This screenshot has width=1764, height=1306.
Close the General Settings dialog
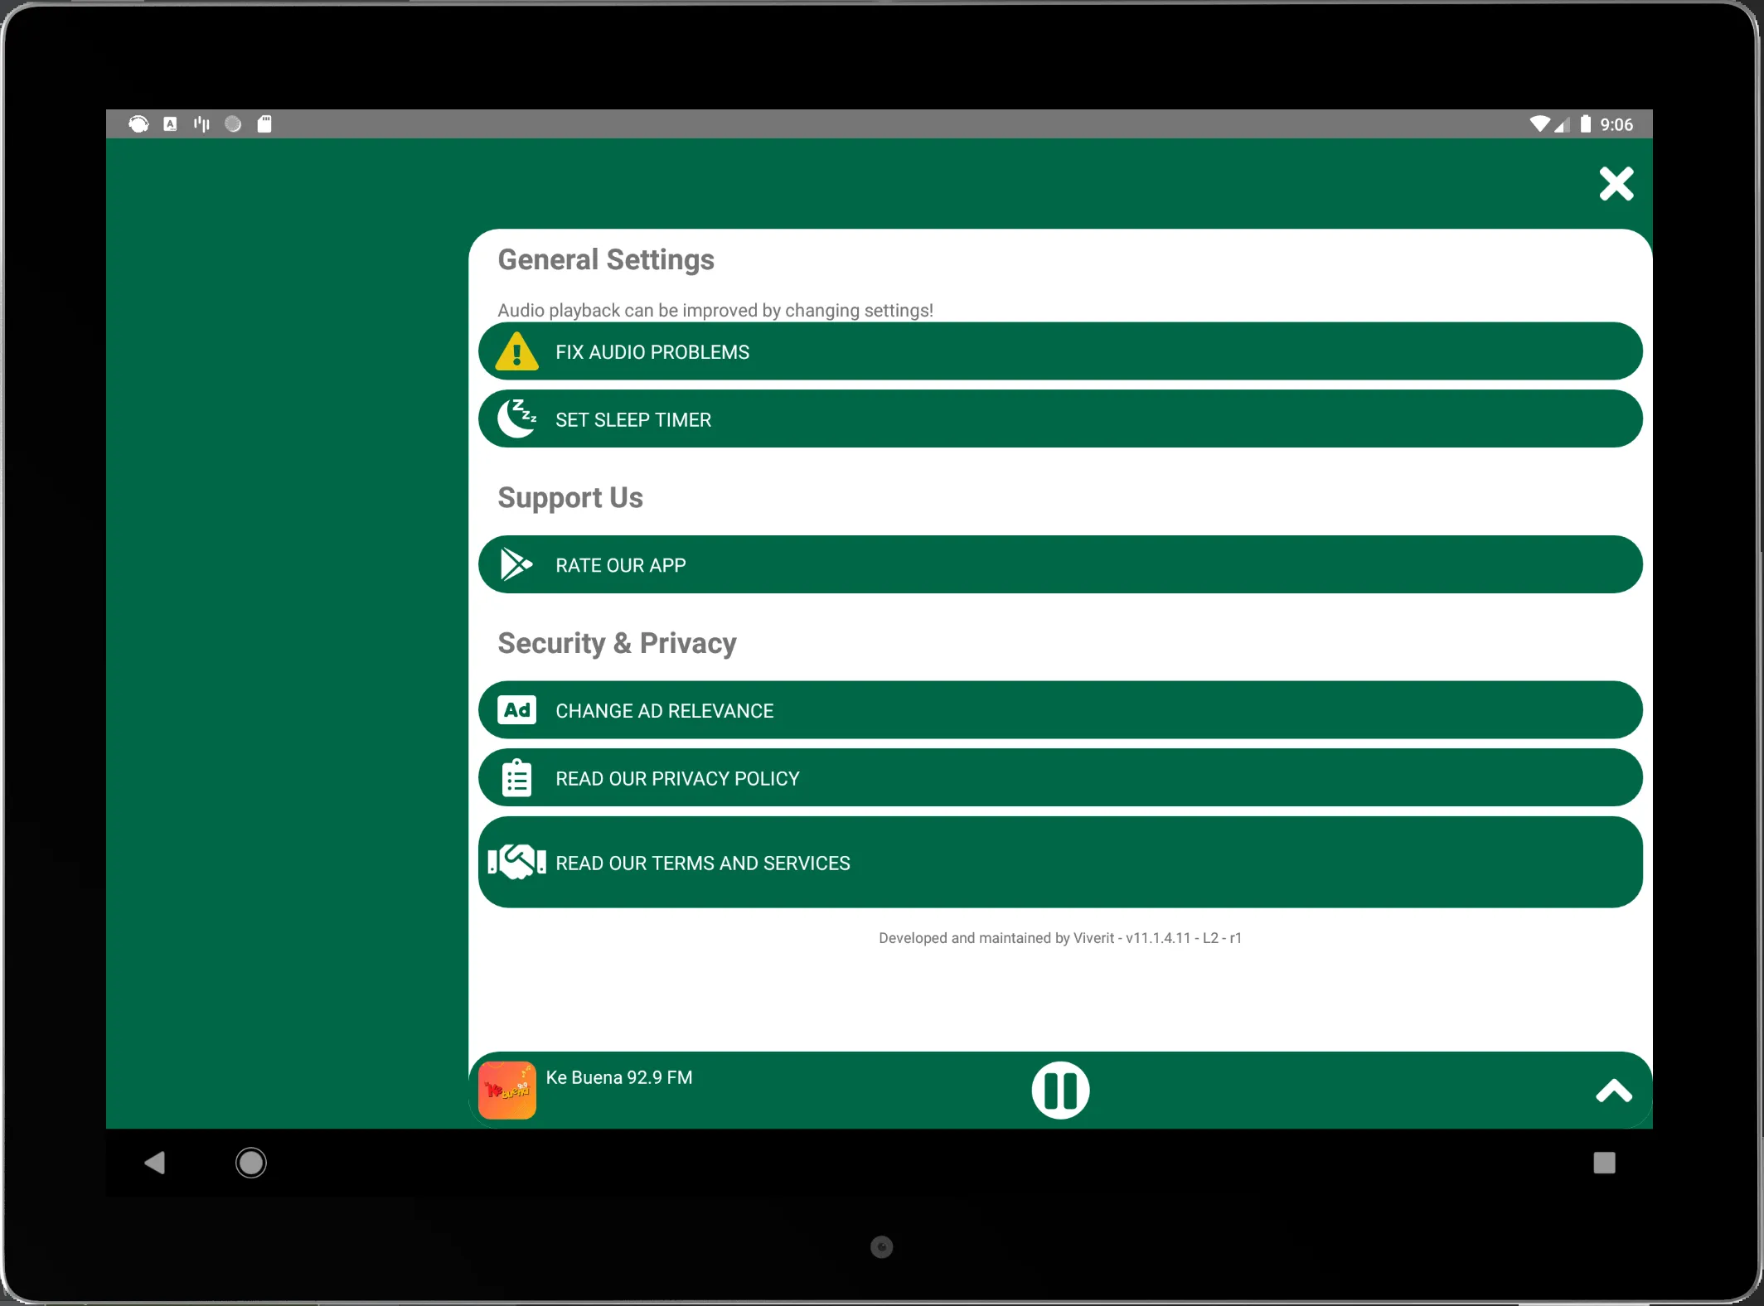1615,182
